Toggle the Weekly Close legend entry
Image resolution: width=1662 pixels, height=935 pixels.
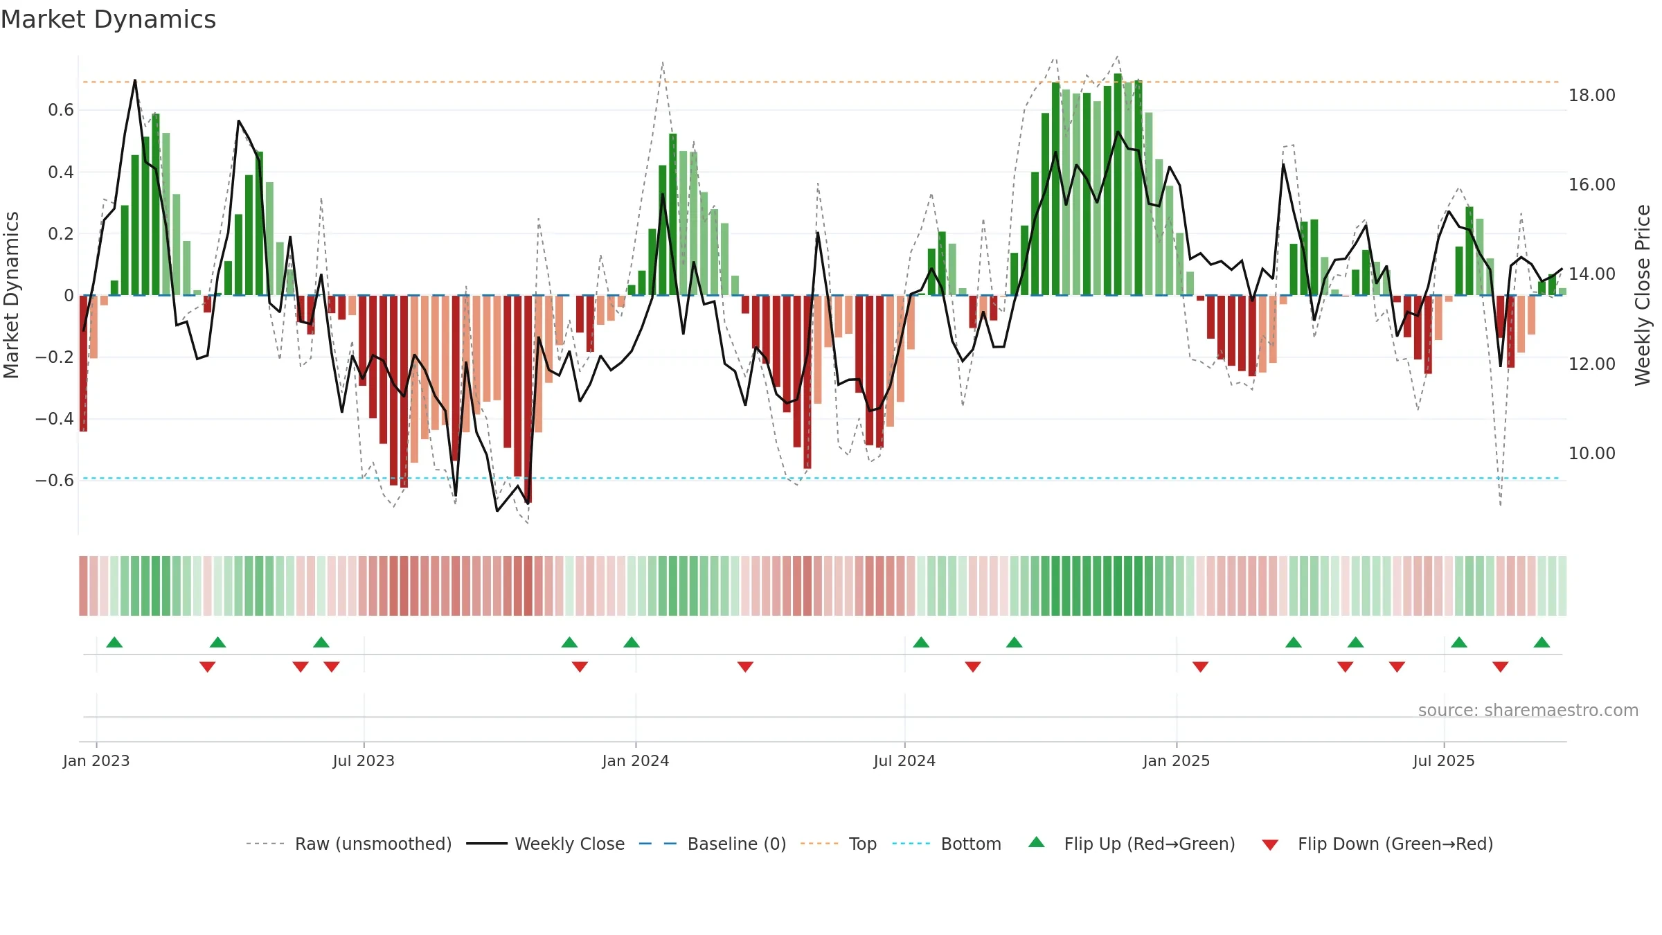point(546,844)
